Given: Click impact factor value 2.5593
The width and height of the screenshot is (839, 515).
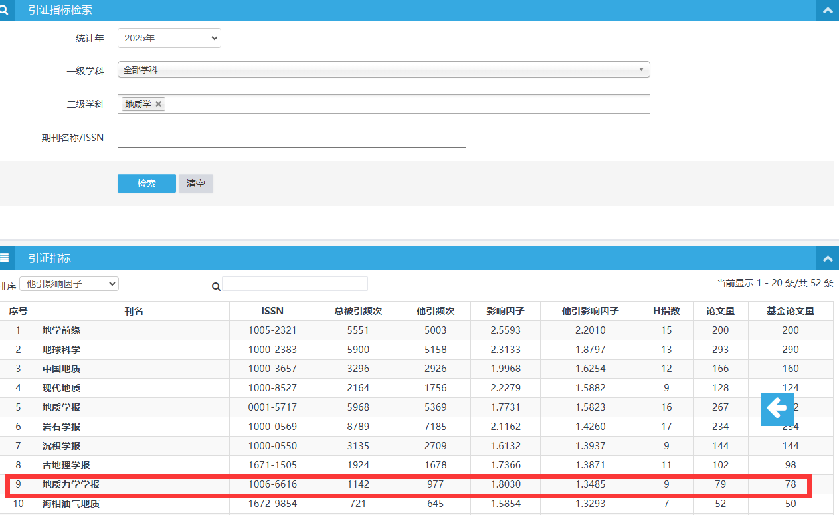Looking at the screenshot, I should coord(506,330).
